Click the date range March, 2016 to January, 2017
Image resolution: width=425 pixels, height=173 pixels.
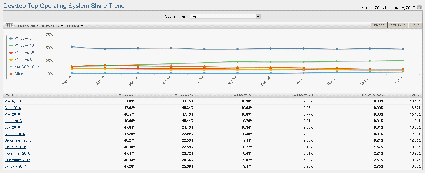[388, 8]
